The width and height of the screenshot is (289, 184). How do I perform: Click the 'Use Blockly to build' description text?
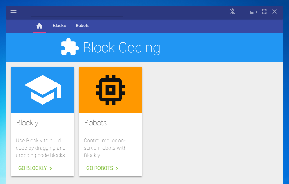pyautogui.click(x=41, y=148)
